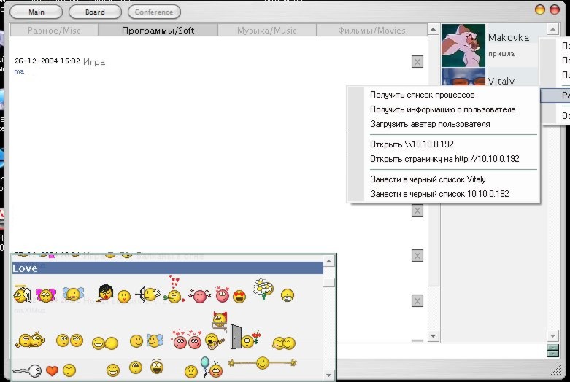The height and width of the screenshot is (382, 570).
Task: Open the Board section
Action: coord(95,12)
